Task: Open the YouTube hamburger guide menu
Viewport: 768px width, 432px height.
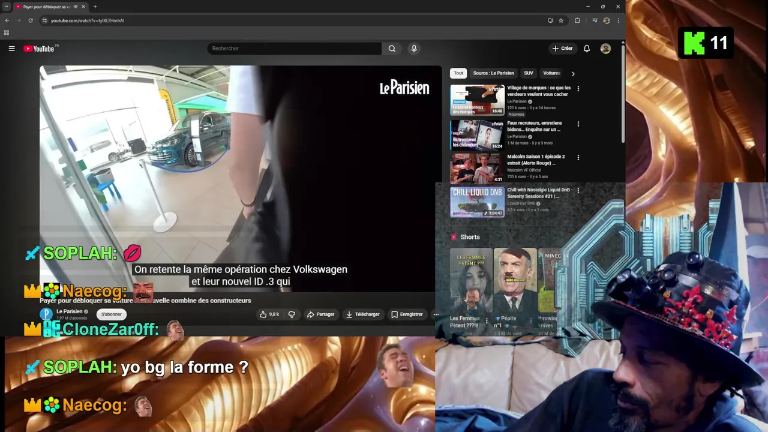Action: pyautogui.click(x=11, y=49)
